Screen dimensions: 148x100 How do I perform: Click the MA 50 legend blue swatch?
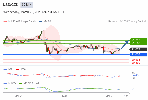tap(41, 22)
